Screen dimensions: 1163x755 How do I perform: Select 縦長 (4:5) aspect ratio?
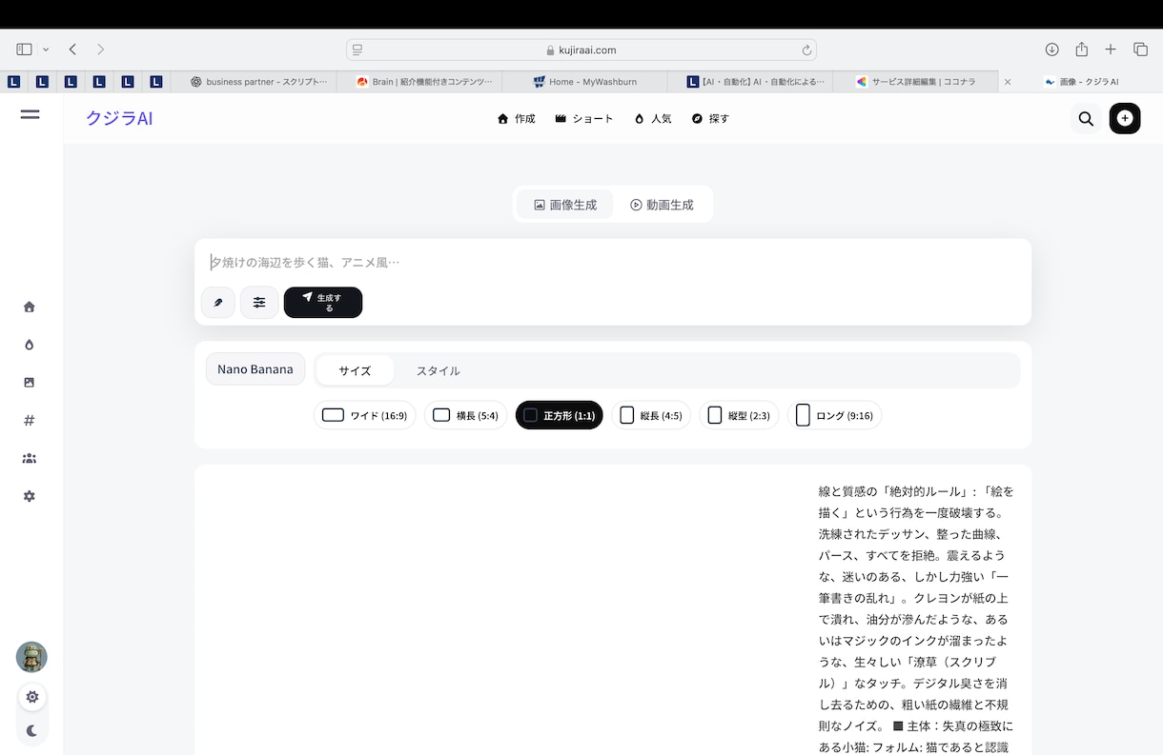(x=651, y=415)
